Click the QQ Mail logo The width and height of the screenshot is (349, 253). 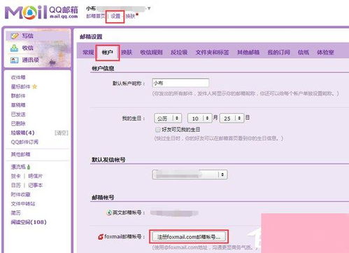[41, 13]
